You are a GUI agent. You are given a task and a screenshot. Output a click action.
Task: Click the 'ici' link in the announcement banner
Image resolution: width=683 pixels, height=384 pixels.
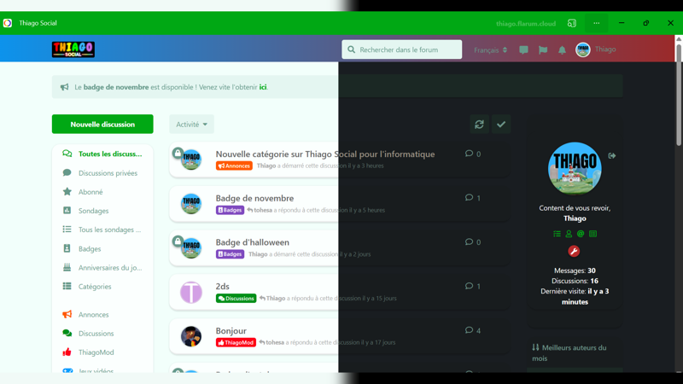[263, 87]
